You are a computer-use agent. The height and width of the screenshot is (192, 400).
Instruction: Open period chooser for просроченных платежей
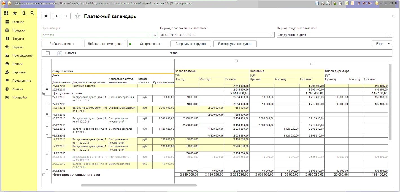pos(272,35)
